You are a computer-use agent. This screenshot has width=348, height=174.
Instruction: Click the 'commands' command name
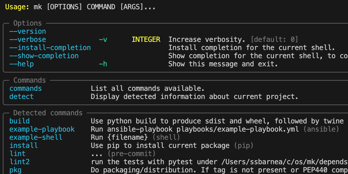coord(26,89)
